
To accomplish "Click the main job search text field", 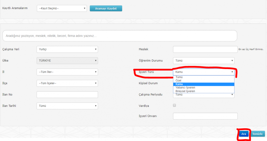I will (x=120, y=36).
